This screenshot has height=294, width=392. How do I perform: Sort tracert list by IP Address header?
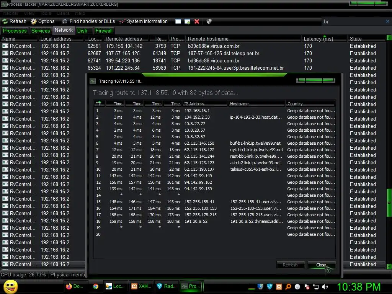click(x=205, y=104)
